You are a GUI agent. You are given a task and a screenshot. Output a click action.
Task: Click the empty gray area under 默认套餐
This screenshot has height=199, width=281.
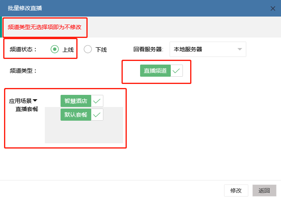coord(84,132)
